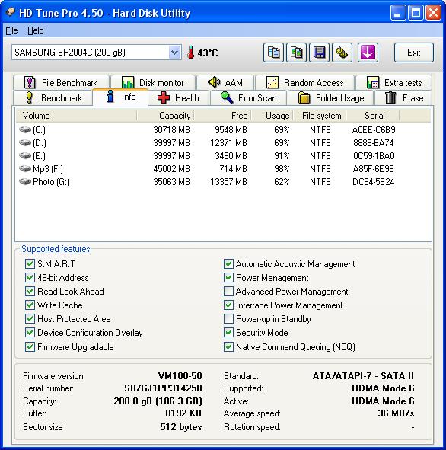
Task: Open the File Benchmark tab
Action: (x=61, y=83)
